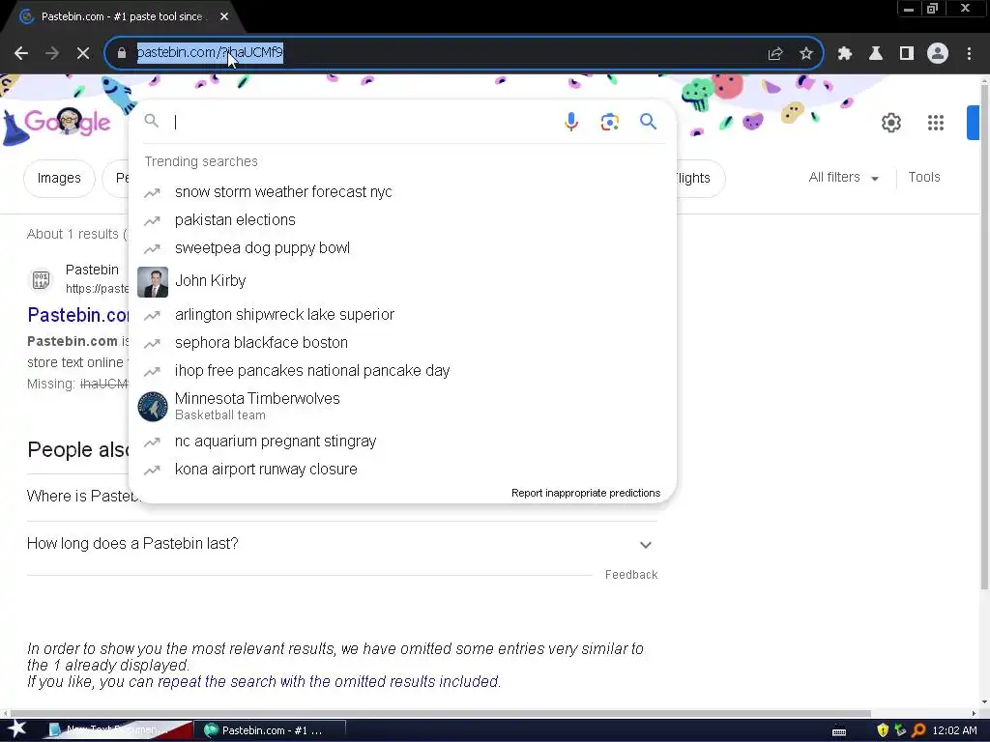Select 'pakistan elections' suggestion
The height and width of the screenshot is (742, 990).
pos(402,220)
